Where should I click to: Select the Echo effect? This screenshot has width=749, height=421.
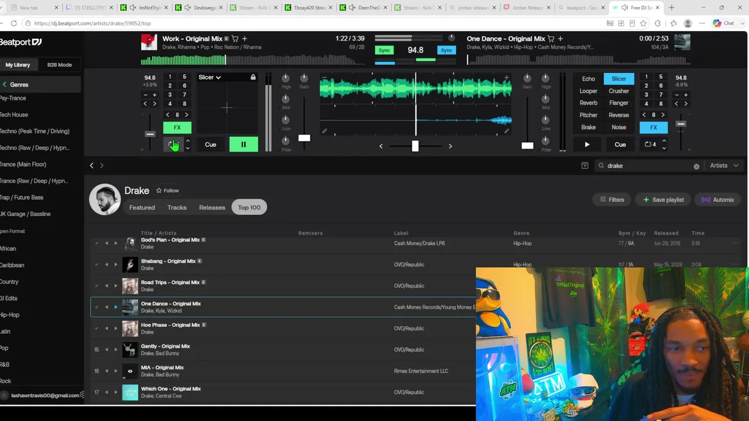[x=589, y=79]
